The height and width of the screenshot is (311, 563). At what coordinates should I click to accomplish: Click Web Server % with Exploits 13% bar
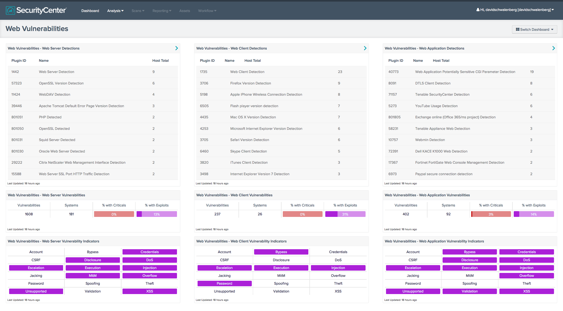point(157,214)
